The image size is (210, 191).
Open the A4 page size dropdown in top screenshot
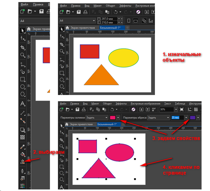coord(94,21)
